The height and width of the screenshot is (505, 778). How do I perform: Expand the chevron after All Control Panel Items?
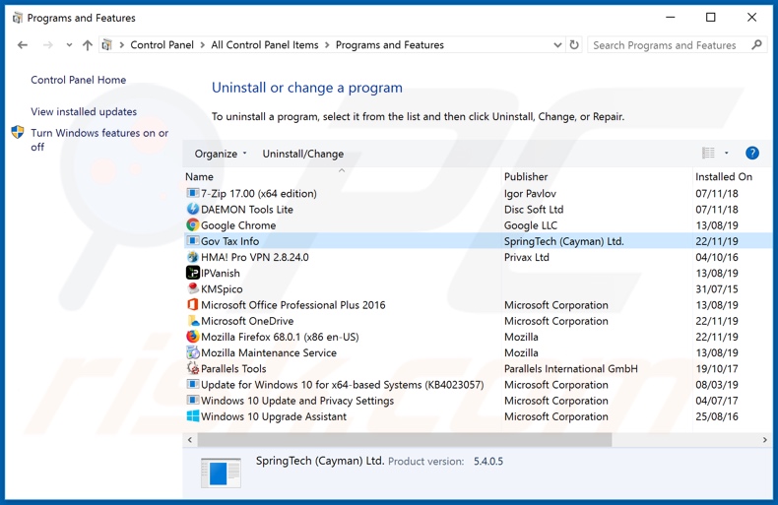tap(327, 45)
